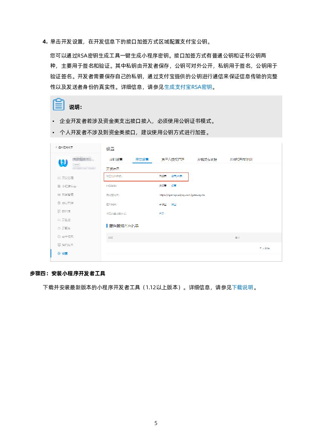Click 设置 next to 接口名单

173,186
